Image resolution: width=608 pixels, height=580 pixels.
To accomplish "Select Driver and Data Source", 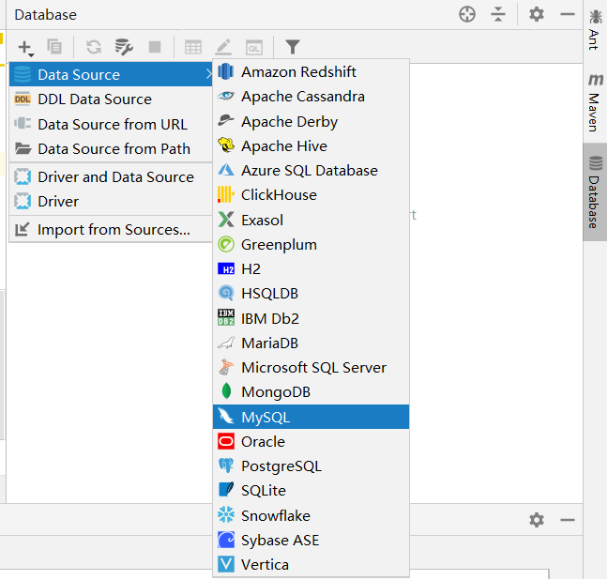I will click(x=111, y=177).
